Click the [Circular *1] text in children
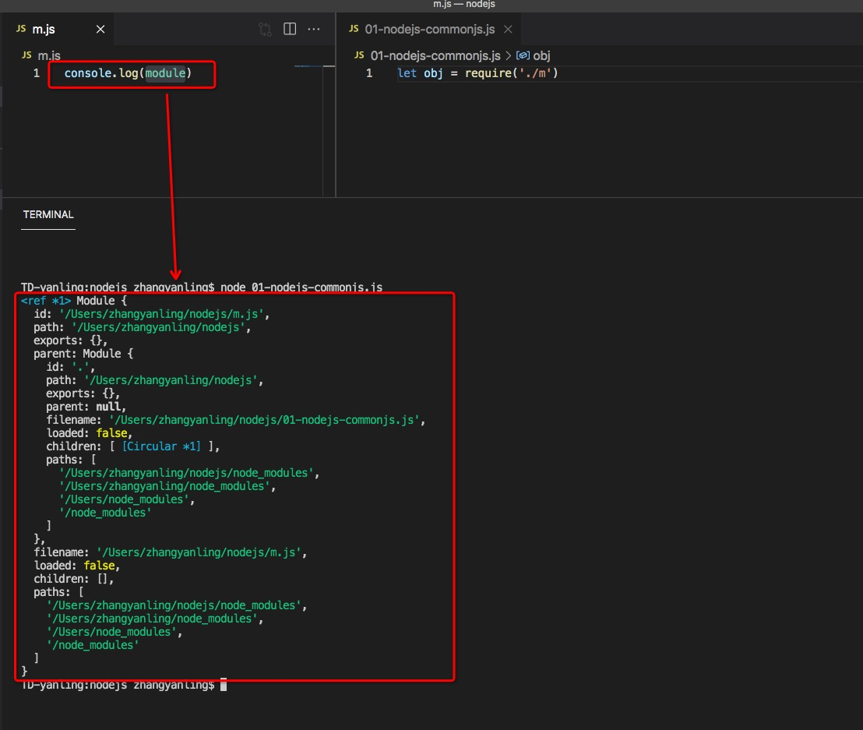This screenshot has height=730, width=863. [x=161, y=446]
